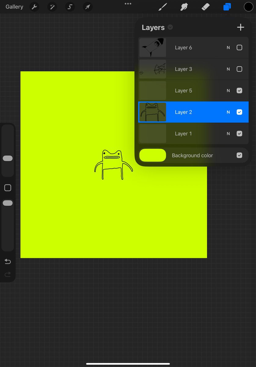Select the 'Layer 6' name text
The width and height of the screenshot is (256, 367).
(x=183, y=47)
